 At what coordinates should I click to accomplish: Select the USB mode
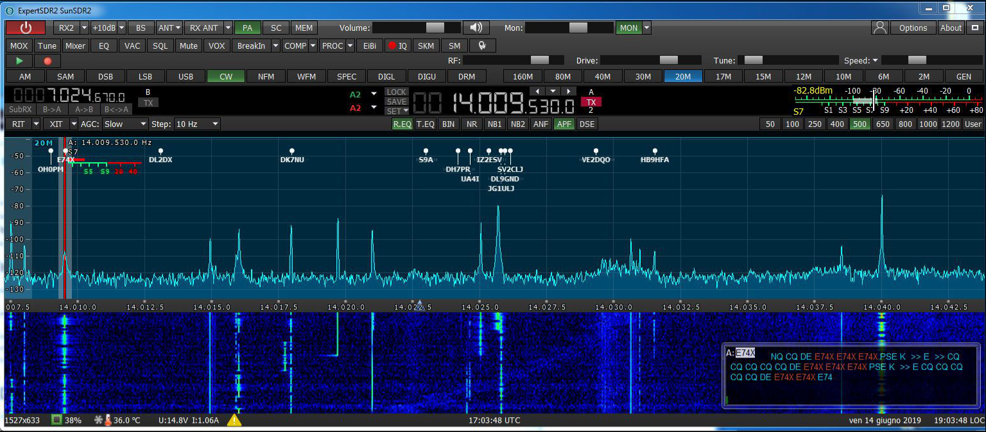[x=186, y=76]
